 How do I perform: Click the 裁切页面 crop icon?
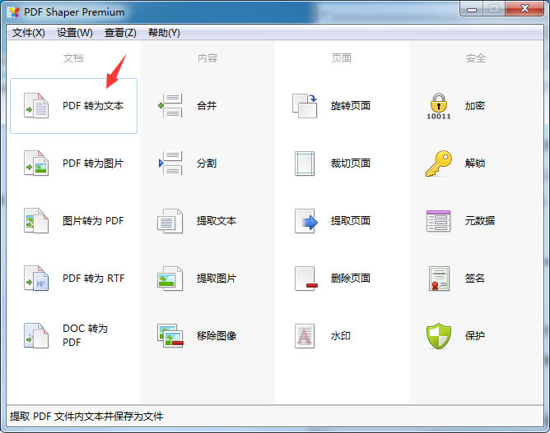pos(305,164)
